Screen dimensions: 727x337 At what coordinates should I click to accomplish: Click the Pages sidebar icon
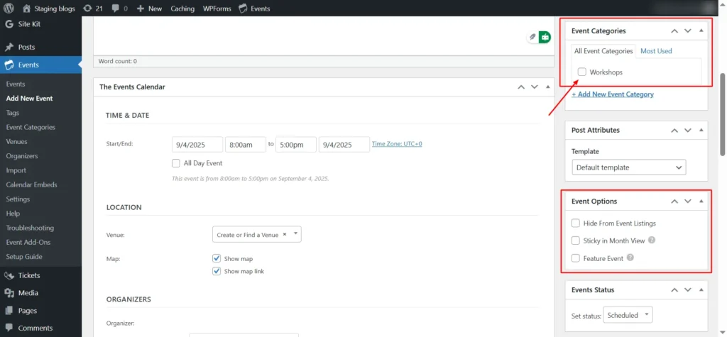tap(9, 311)
